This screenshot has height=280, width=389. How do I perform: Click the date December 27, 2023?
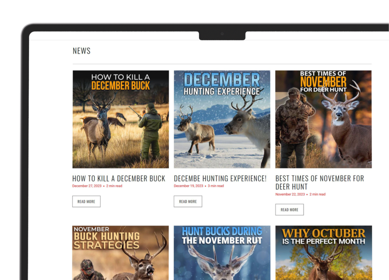87,186
